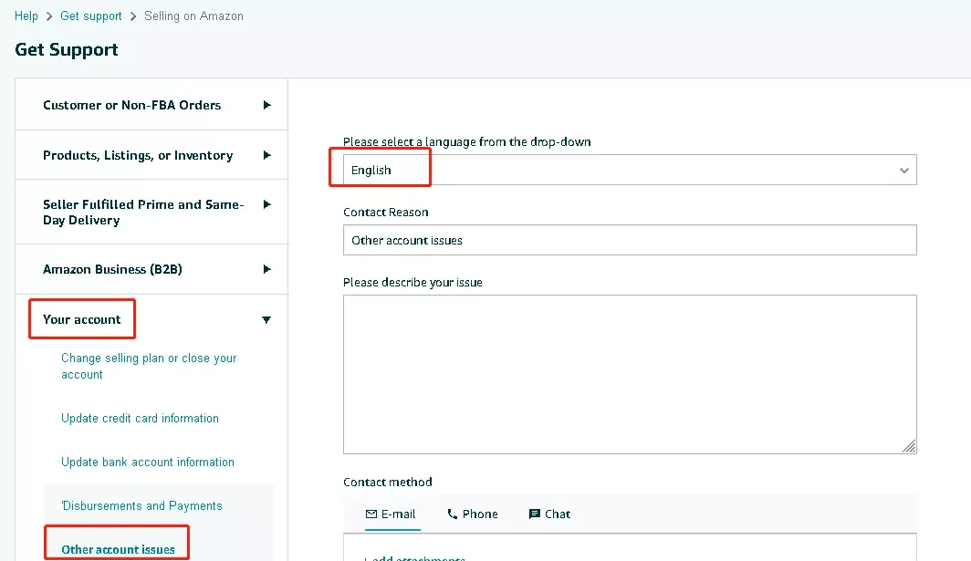Click Products, Listings, or Inventory heading
The width and height of the screenshot is (971, 561).
click(138, 155)
